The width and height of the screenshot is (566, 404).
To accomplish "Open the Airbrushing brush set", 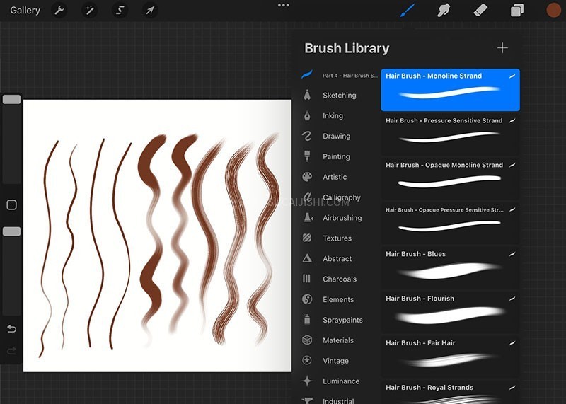I will coord(342,218).
